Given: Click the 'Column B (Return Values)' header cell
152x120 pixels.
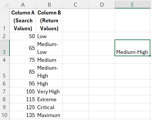Looking at the screenshot, I should [x=49, y=20].
